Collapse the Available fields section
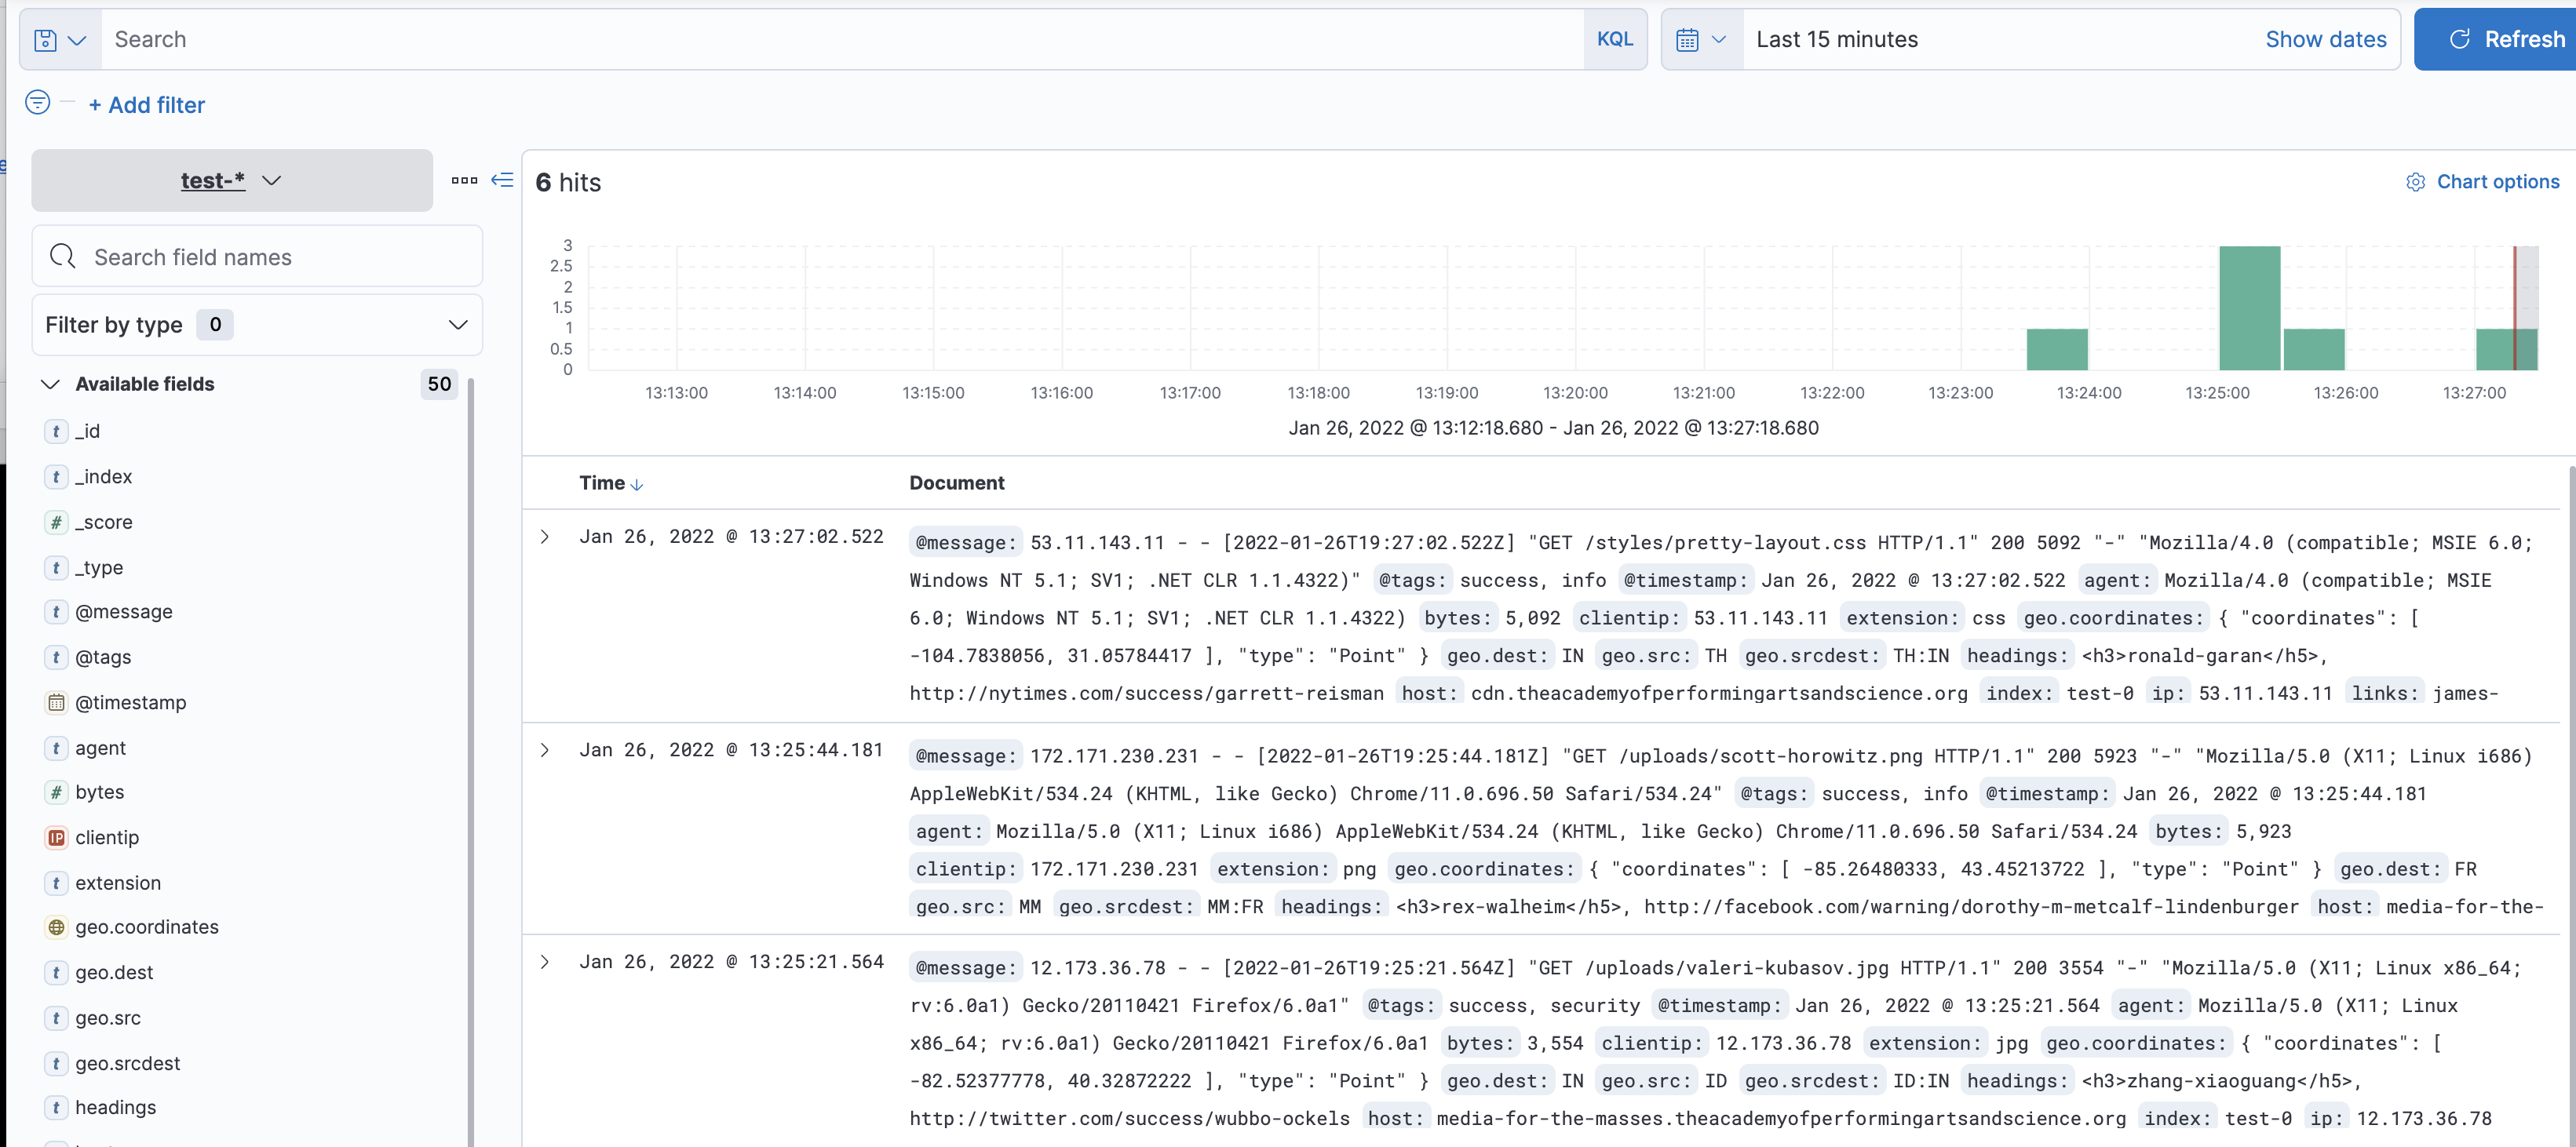Screen dimensions: 2576x1147 50,384
